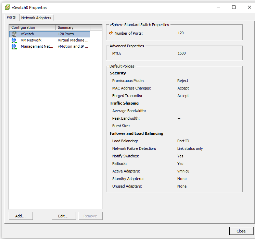
Task: Click the Peak Bandwidth label
Action: pos(126,118)
